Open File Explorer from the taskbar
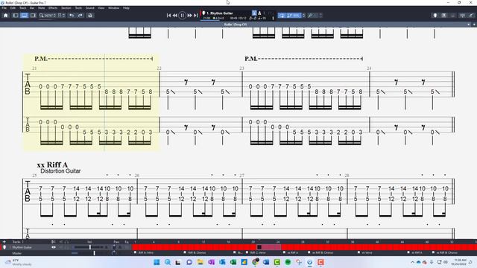 [200, 262]
